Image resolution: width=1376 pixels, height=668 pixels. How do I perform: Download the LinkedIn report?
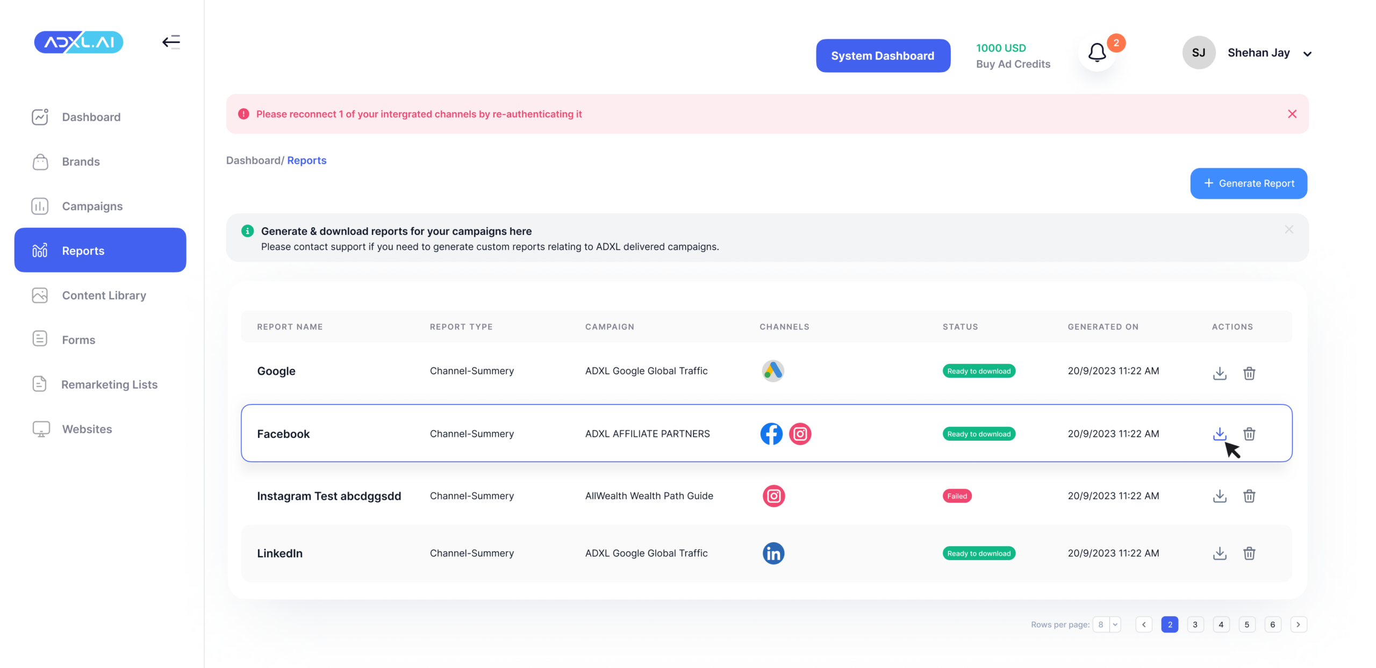pyautogui.click(x=1220, y=553)
